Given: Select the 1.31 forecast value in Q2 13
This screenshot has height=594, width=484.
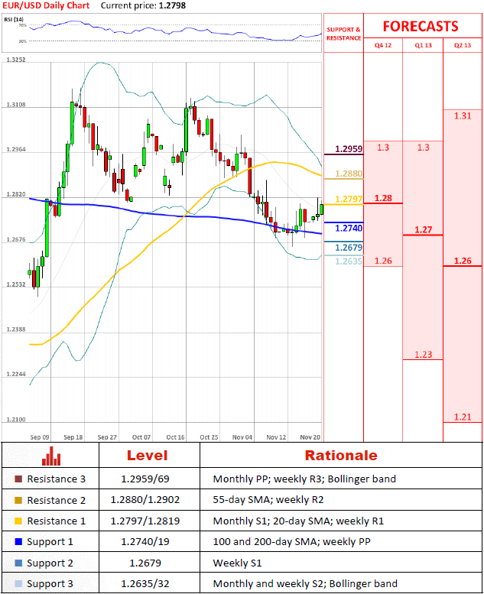Looking at the screenshot, I should [462, 116].
